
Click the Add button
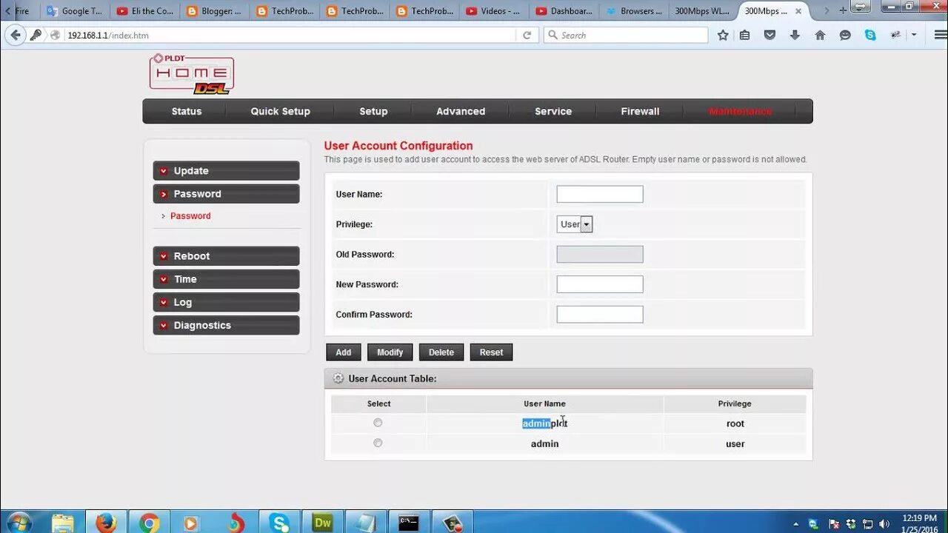tap(344, 352)
